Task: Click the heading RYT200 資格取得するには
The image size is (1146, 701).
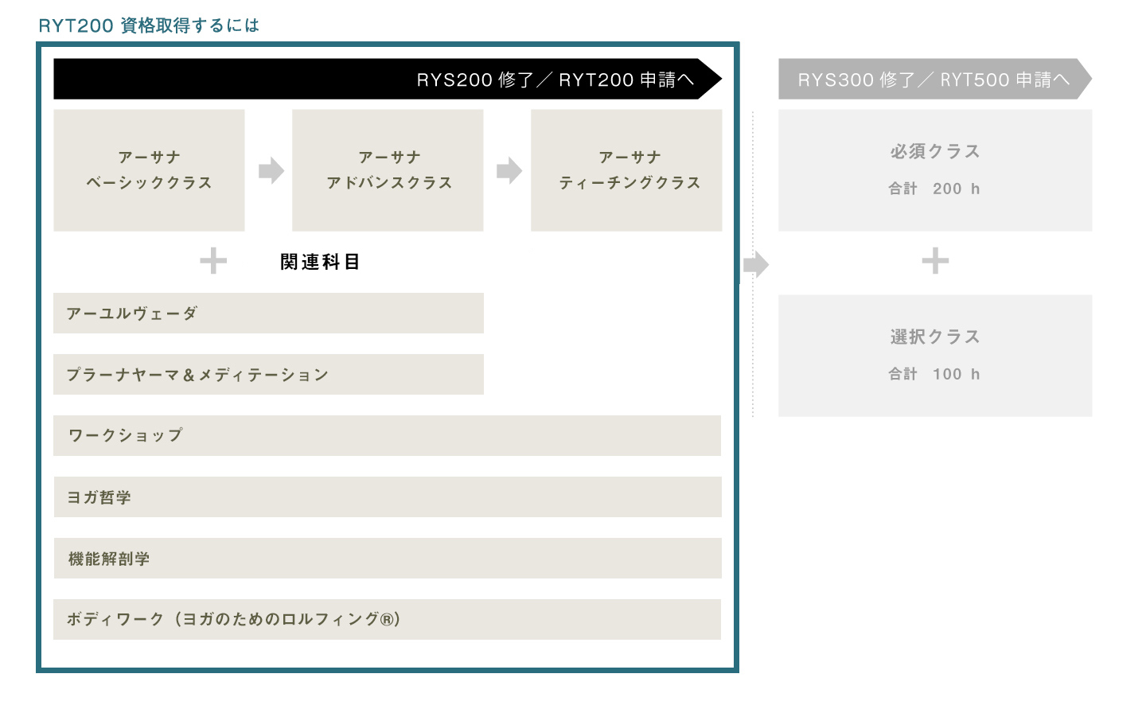Action: (149, 25)
